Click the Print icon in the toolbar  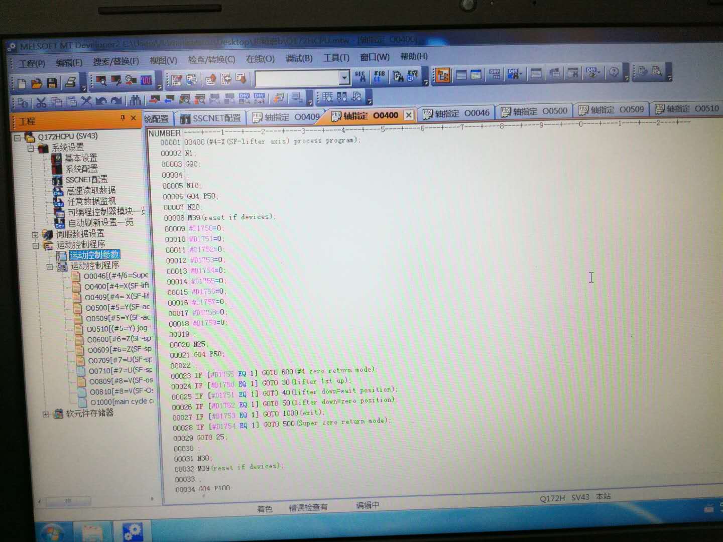tap(70, 82)
